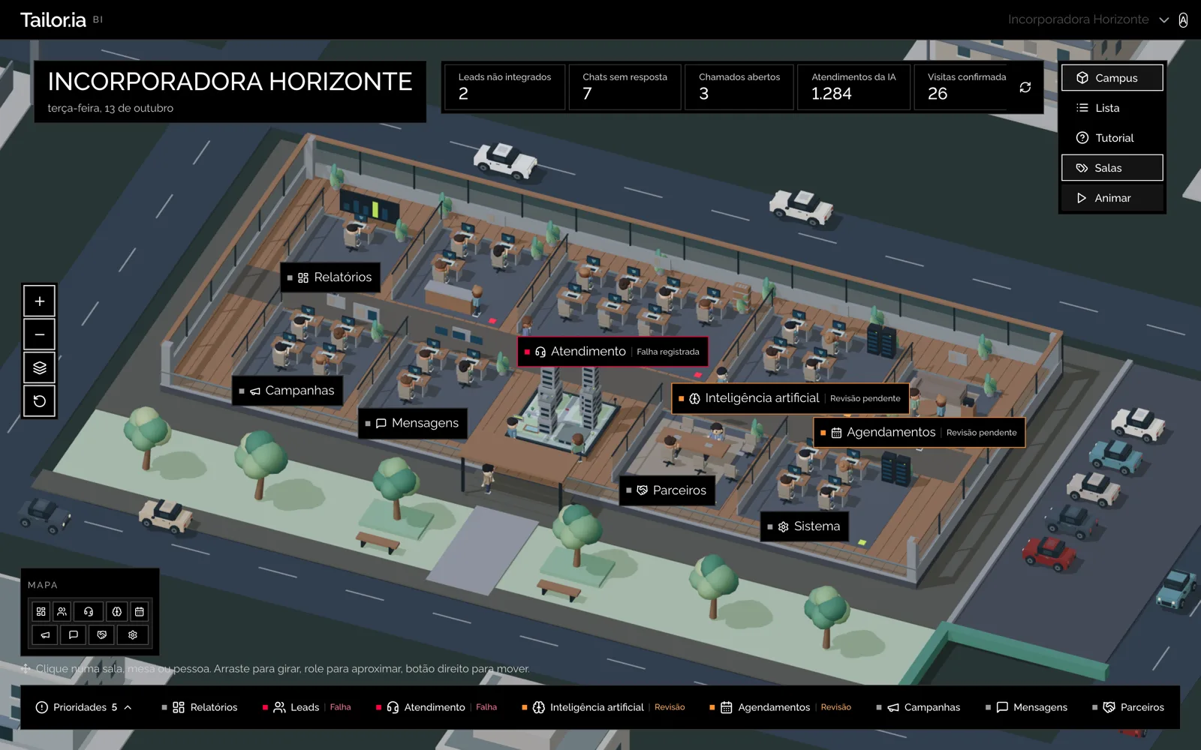Image resolution: width=1201 pixels, height=750 pixels.
Task: Open Campanhas in the bottom bar
Action: tap(918, 707)
